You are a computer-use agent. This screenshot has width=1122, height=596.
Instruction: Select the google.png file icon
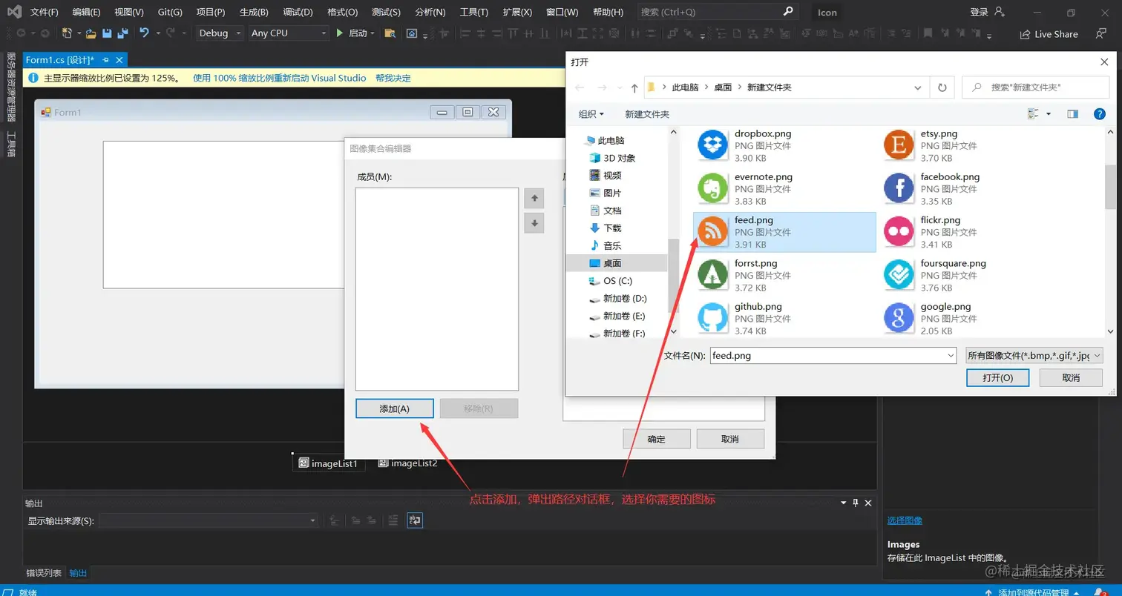point(899,317)
